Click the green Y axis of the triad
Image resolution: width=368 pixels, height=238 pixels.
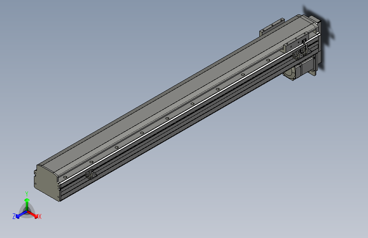pyautogui.click(x=27, y=205)
